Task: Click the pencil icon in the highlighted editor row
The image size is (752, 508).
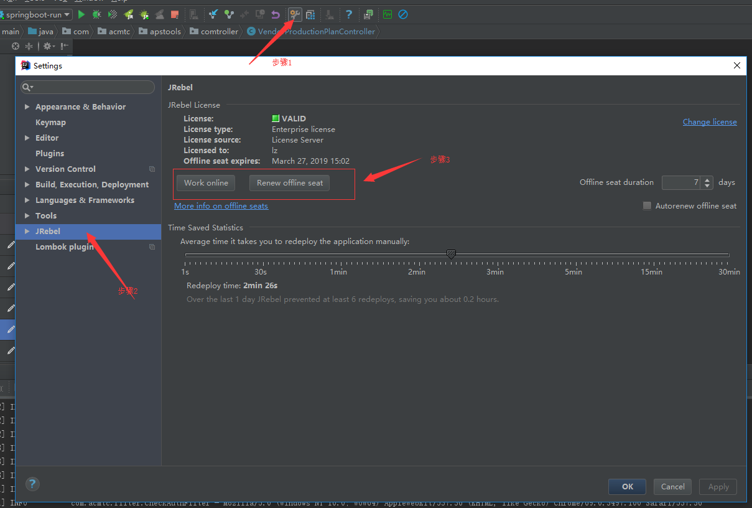Action: point(11,329)
